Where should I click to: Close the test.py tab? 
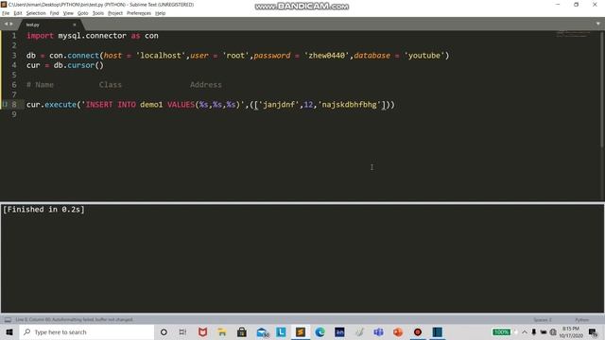74,25
